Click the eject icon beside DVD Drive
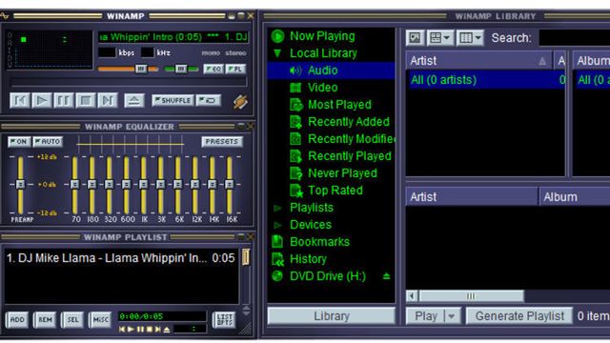This screenshot has width=610, height=343. tap(386, 276)
